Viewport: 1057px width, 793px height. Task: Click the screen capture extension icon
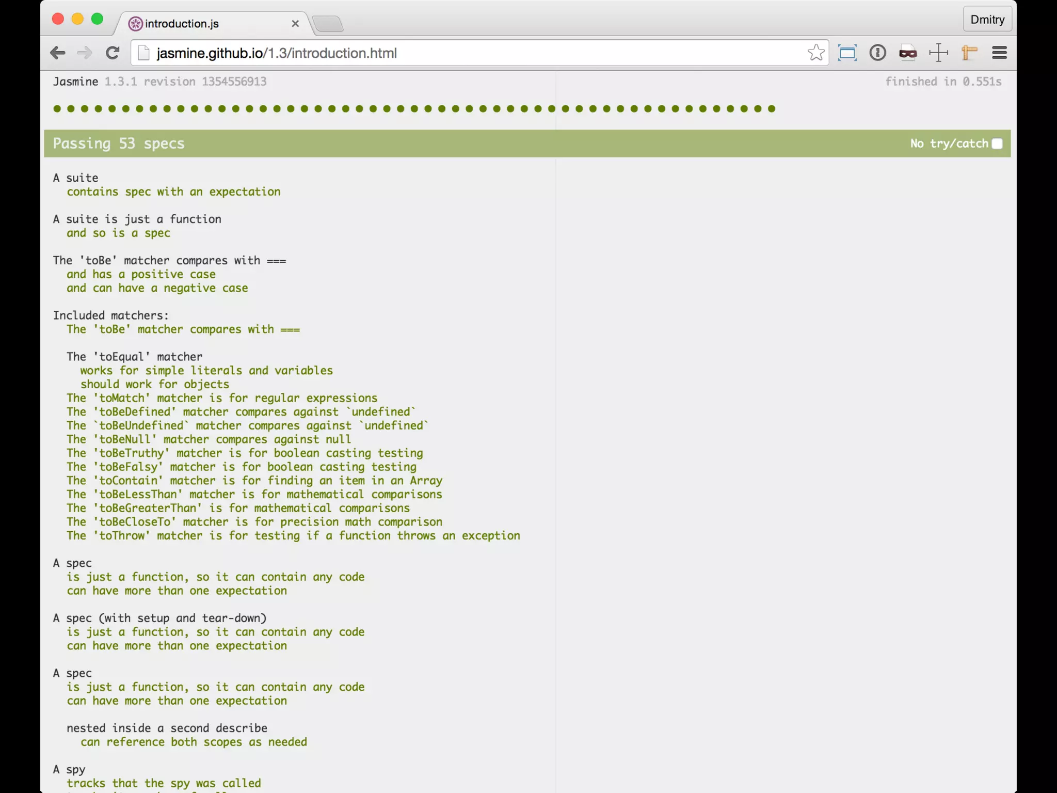[x=847, y=53]
